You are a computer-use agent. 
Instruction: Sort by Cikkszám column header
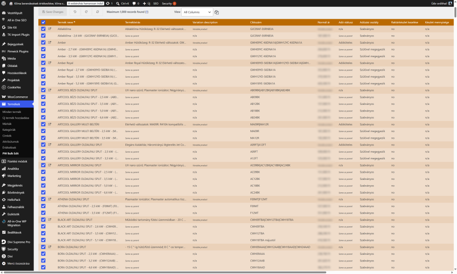tap(256, 22)
